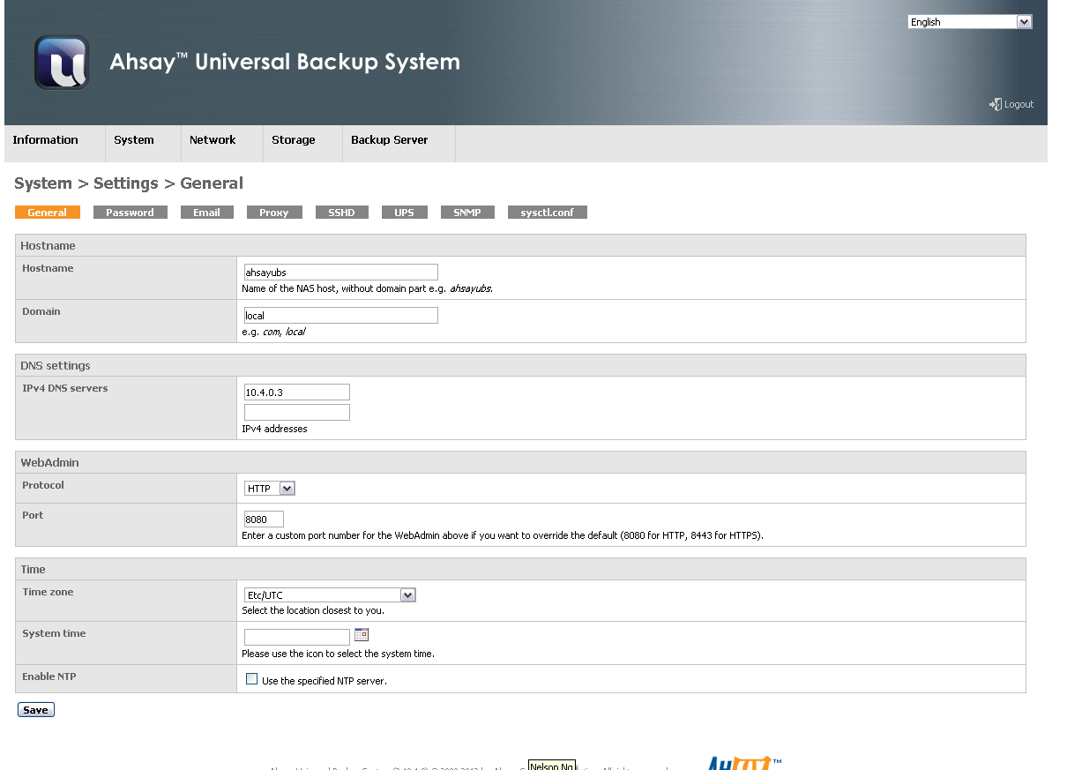Click the 'Protocol' row label

[x=43, y=485]
